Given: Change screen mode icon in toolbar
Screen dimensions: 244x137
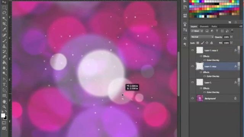Looking at the screenshot, I should tap(4, 128).
